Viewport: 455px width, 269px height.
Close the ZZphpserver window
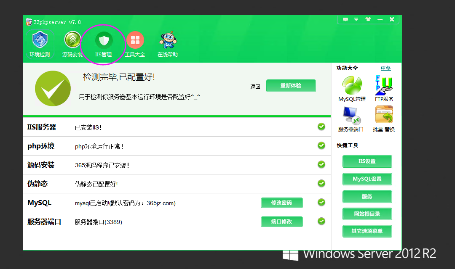click(392, 19)
